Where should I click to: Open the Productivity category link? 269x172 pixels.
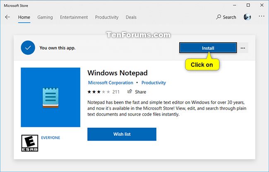point(154,82)
